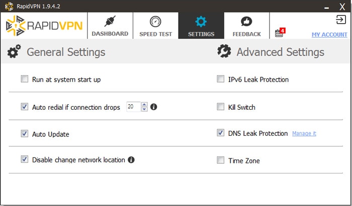Click the General Settings heading
This screenshot has width=352, height=206.
point(66,52)
